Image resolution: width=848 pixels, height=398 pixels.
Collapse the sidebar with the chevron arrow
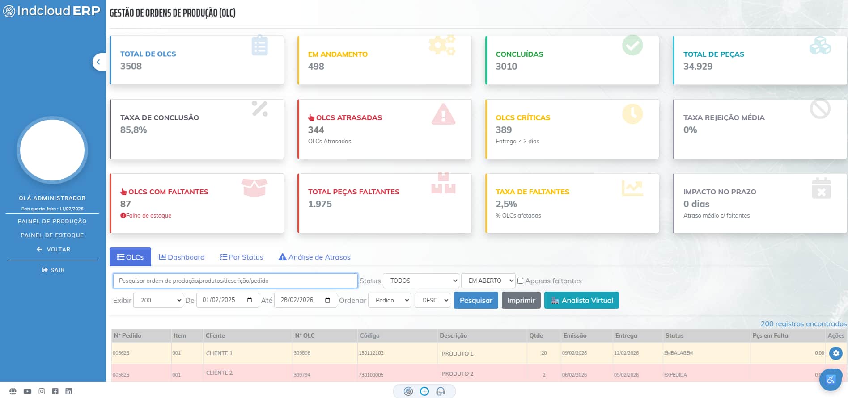click(x=98, y=62)
